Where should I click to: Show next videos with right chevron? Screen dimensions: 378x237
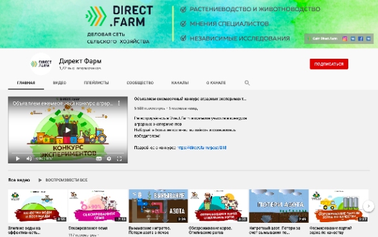point(368,206)
